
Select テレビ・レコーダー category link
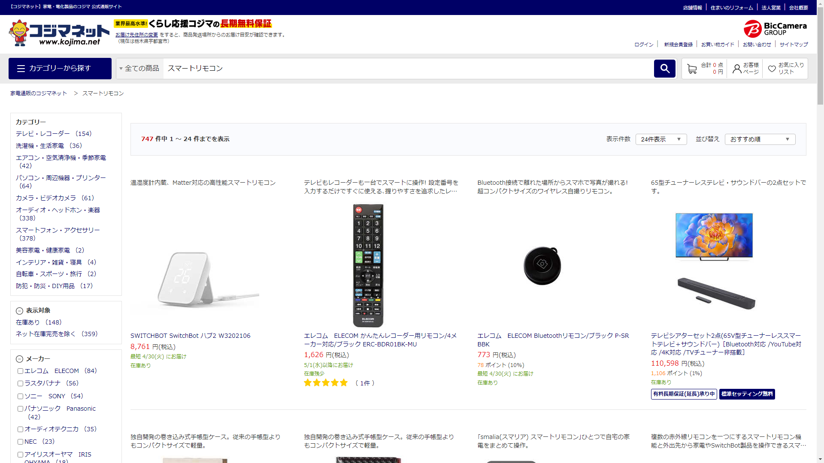(43, 134)
